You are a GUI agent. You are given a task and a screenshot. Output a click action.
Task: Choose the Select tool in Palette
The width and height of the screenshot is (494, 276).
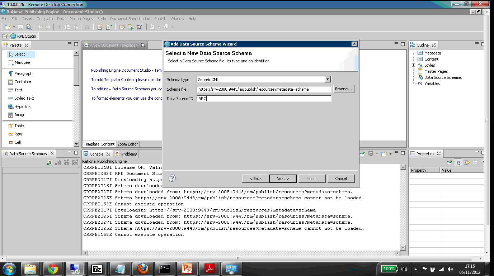point(21,54)
